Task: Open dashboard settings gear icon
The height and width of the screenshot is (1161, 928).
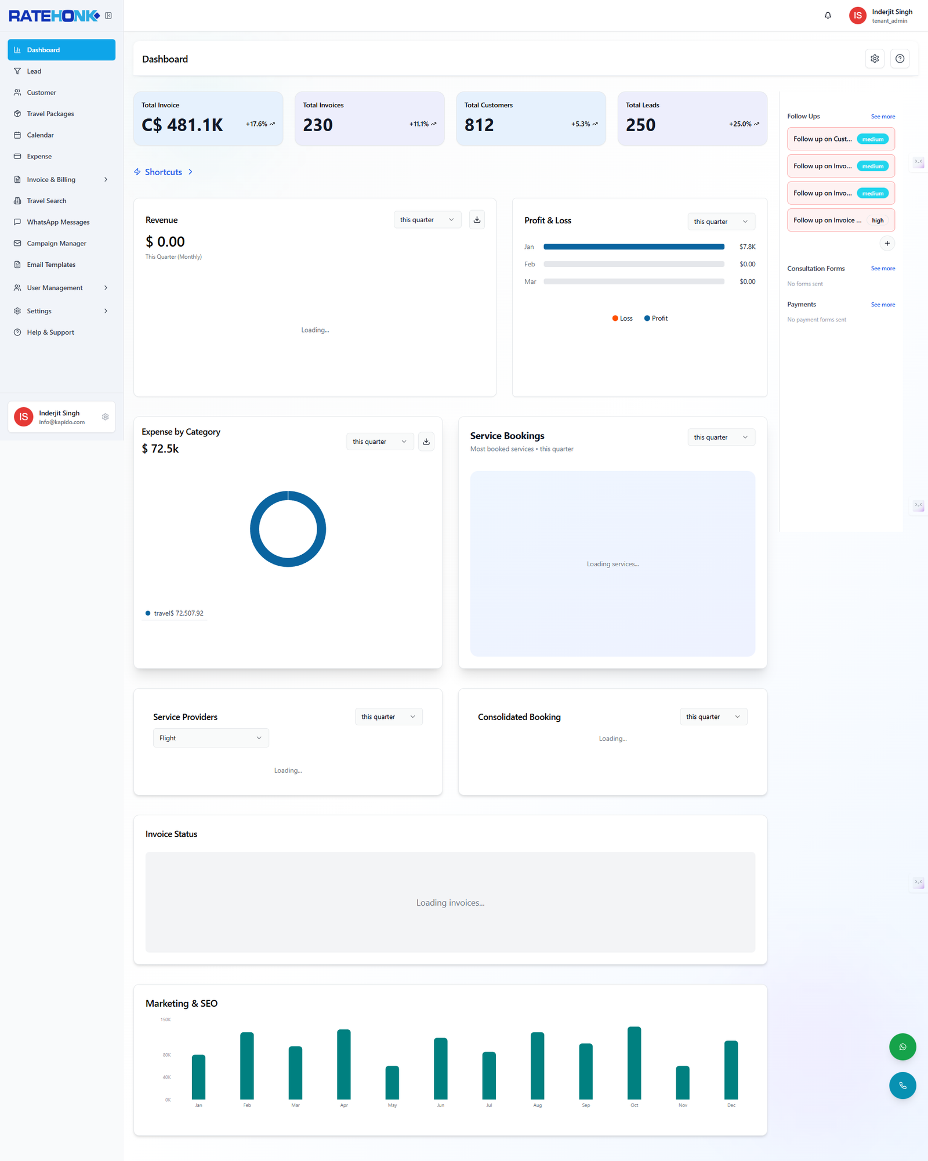Action: (875, 59)
